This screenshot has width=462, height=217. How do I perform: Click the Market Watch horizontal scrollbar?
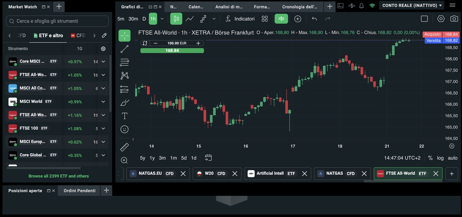[44, 168]
